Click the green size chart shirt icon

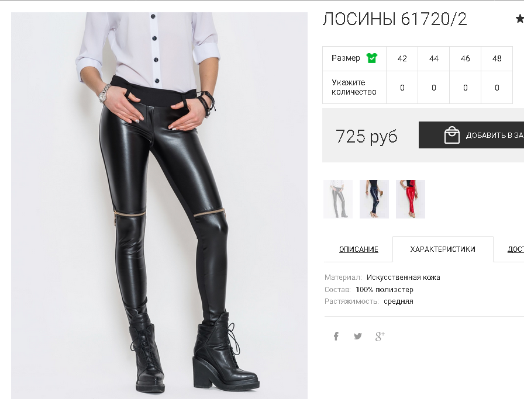(371, 58)
